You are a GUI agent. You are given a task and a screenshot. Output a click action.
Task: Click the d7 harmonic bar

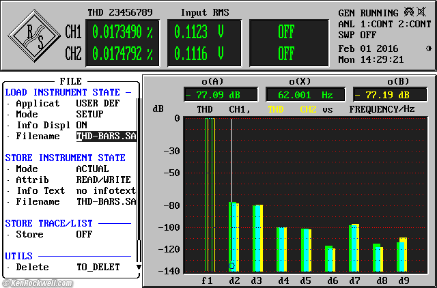pos(354,248)
